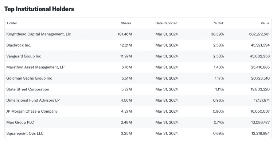Select JP Morgan Chase & Company holder name
The image size is (277, 145).
pos(32,111)
